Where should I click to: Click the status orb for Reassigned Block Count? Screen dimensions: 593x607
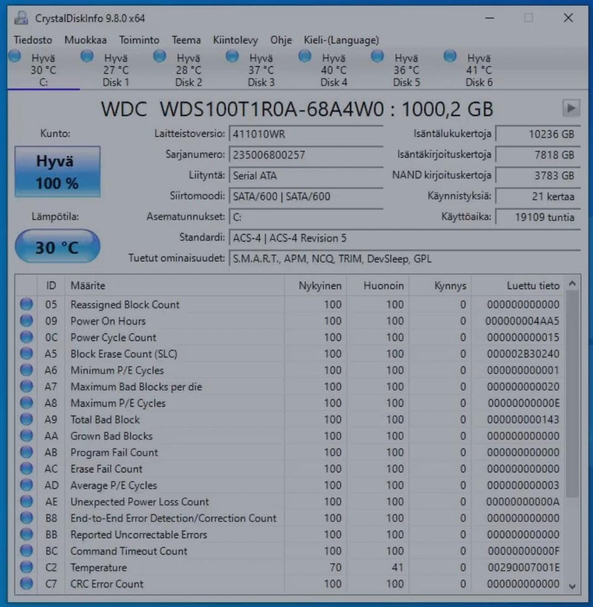[x=27, y=304]
